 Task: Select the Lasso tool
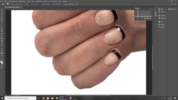(2, 14)
